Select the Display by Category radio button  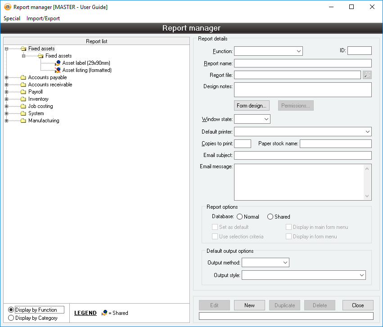(11, 318)
